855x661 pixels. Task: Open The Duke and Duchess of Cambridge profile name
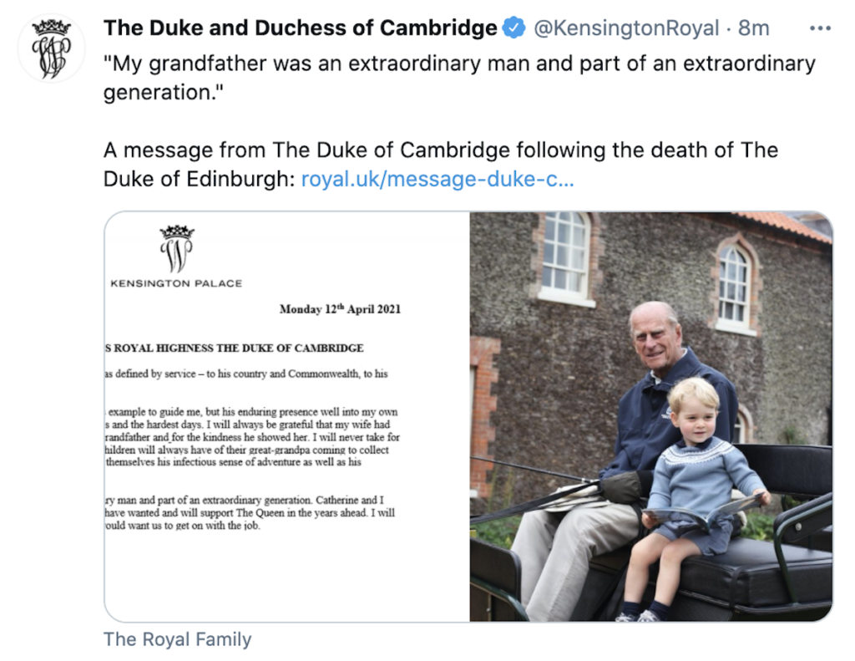300,28
